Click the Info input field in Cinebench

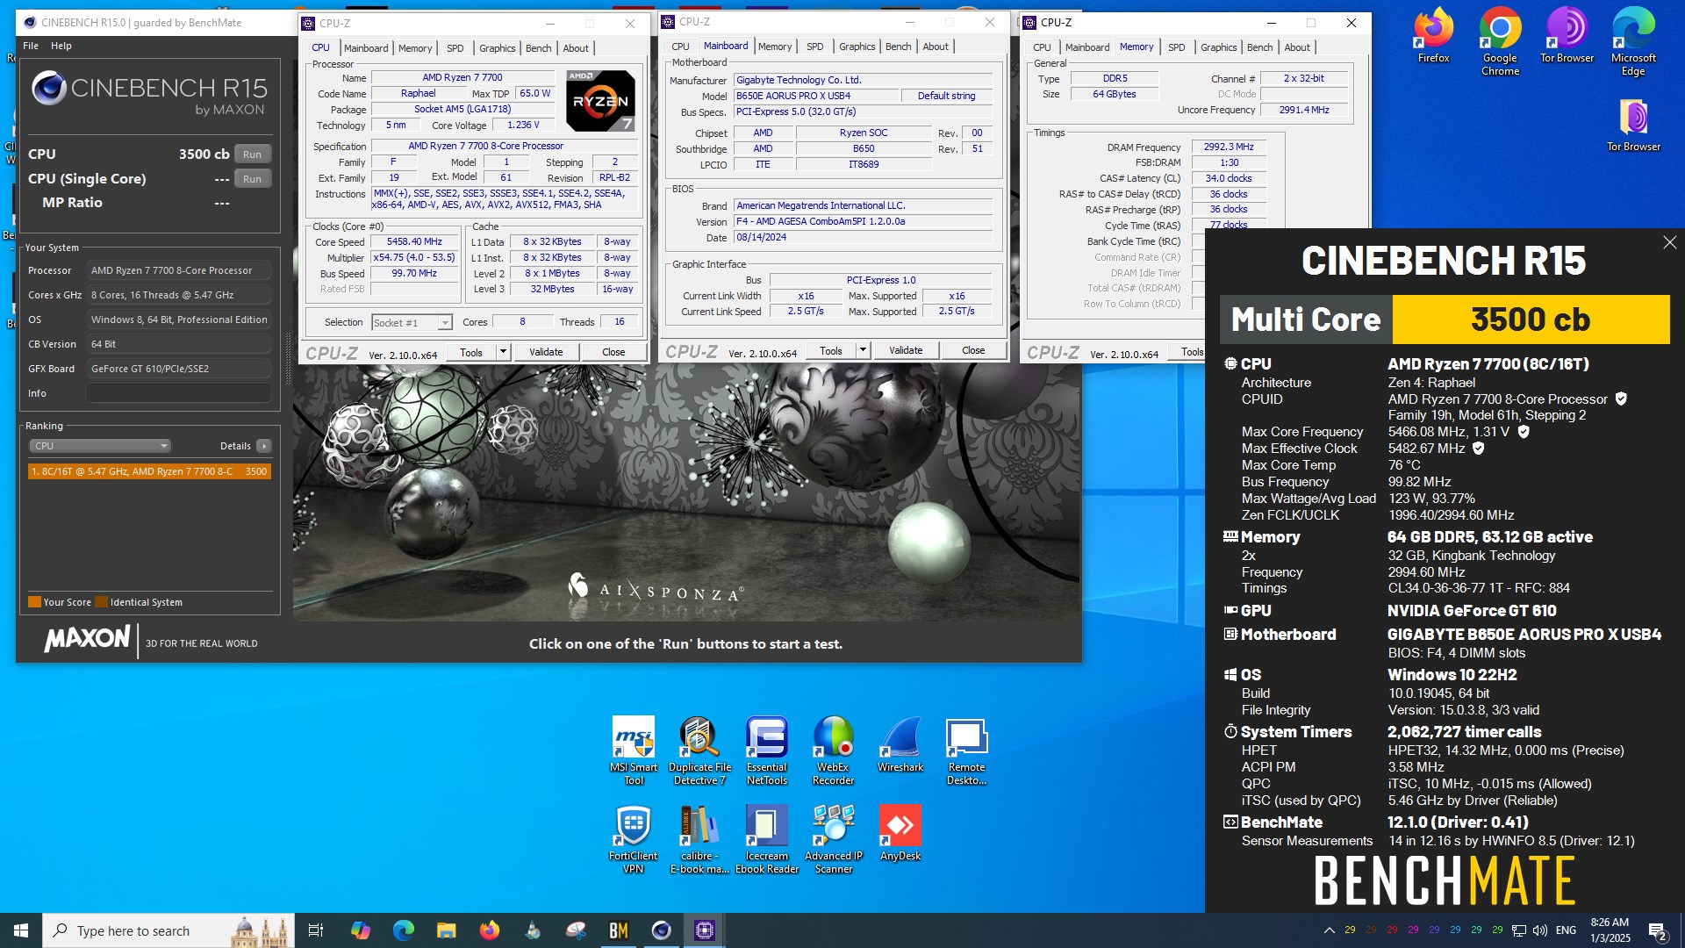tap(179, 393)
